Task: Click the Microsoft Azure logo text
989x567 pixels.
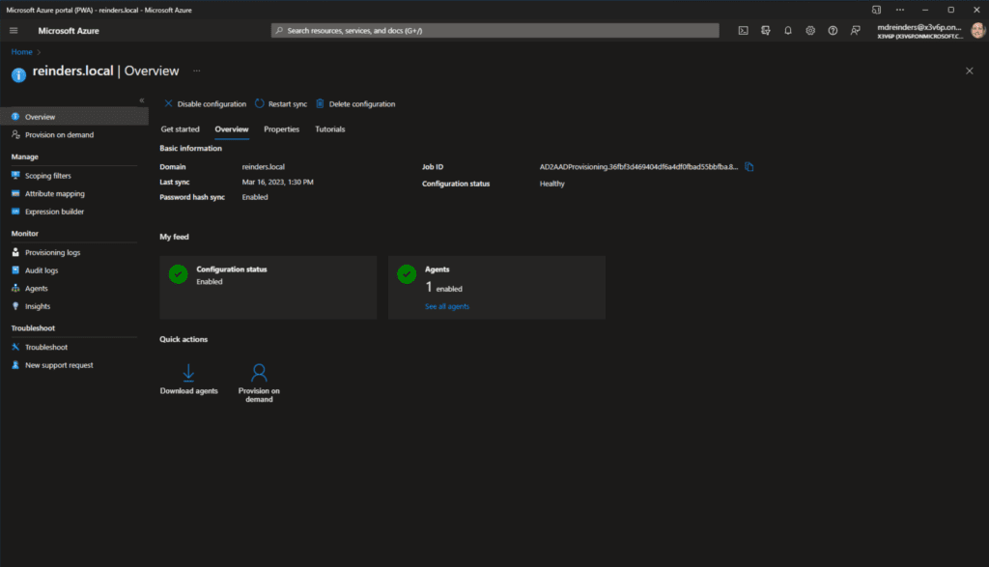Action: point(69,30)
